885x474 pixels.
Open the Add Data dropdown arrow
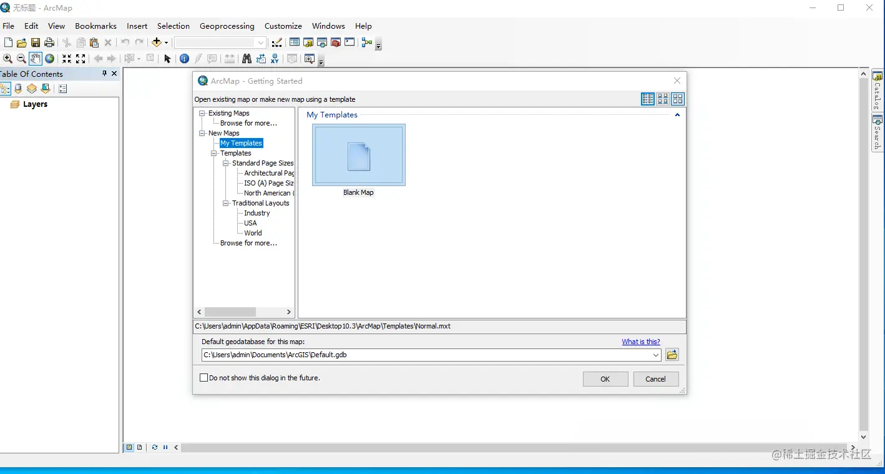pos(166,43)
